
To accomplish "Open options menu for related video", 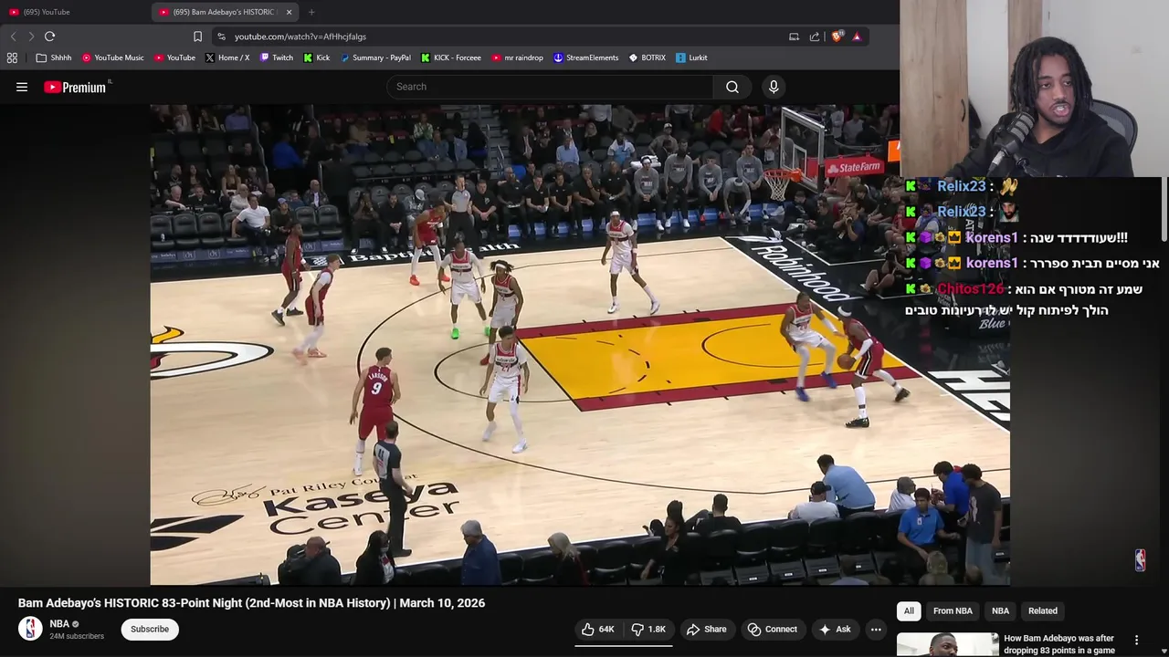I will click(x=1137, y=641).
